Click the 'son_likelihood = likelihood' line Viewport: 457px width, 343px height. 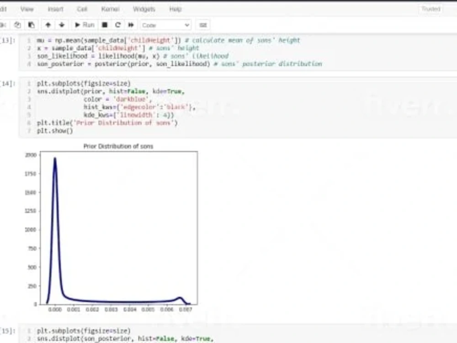(133, 56)
